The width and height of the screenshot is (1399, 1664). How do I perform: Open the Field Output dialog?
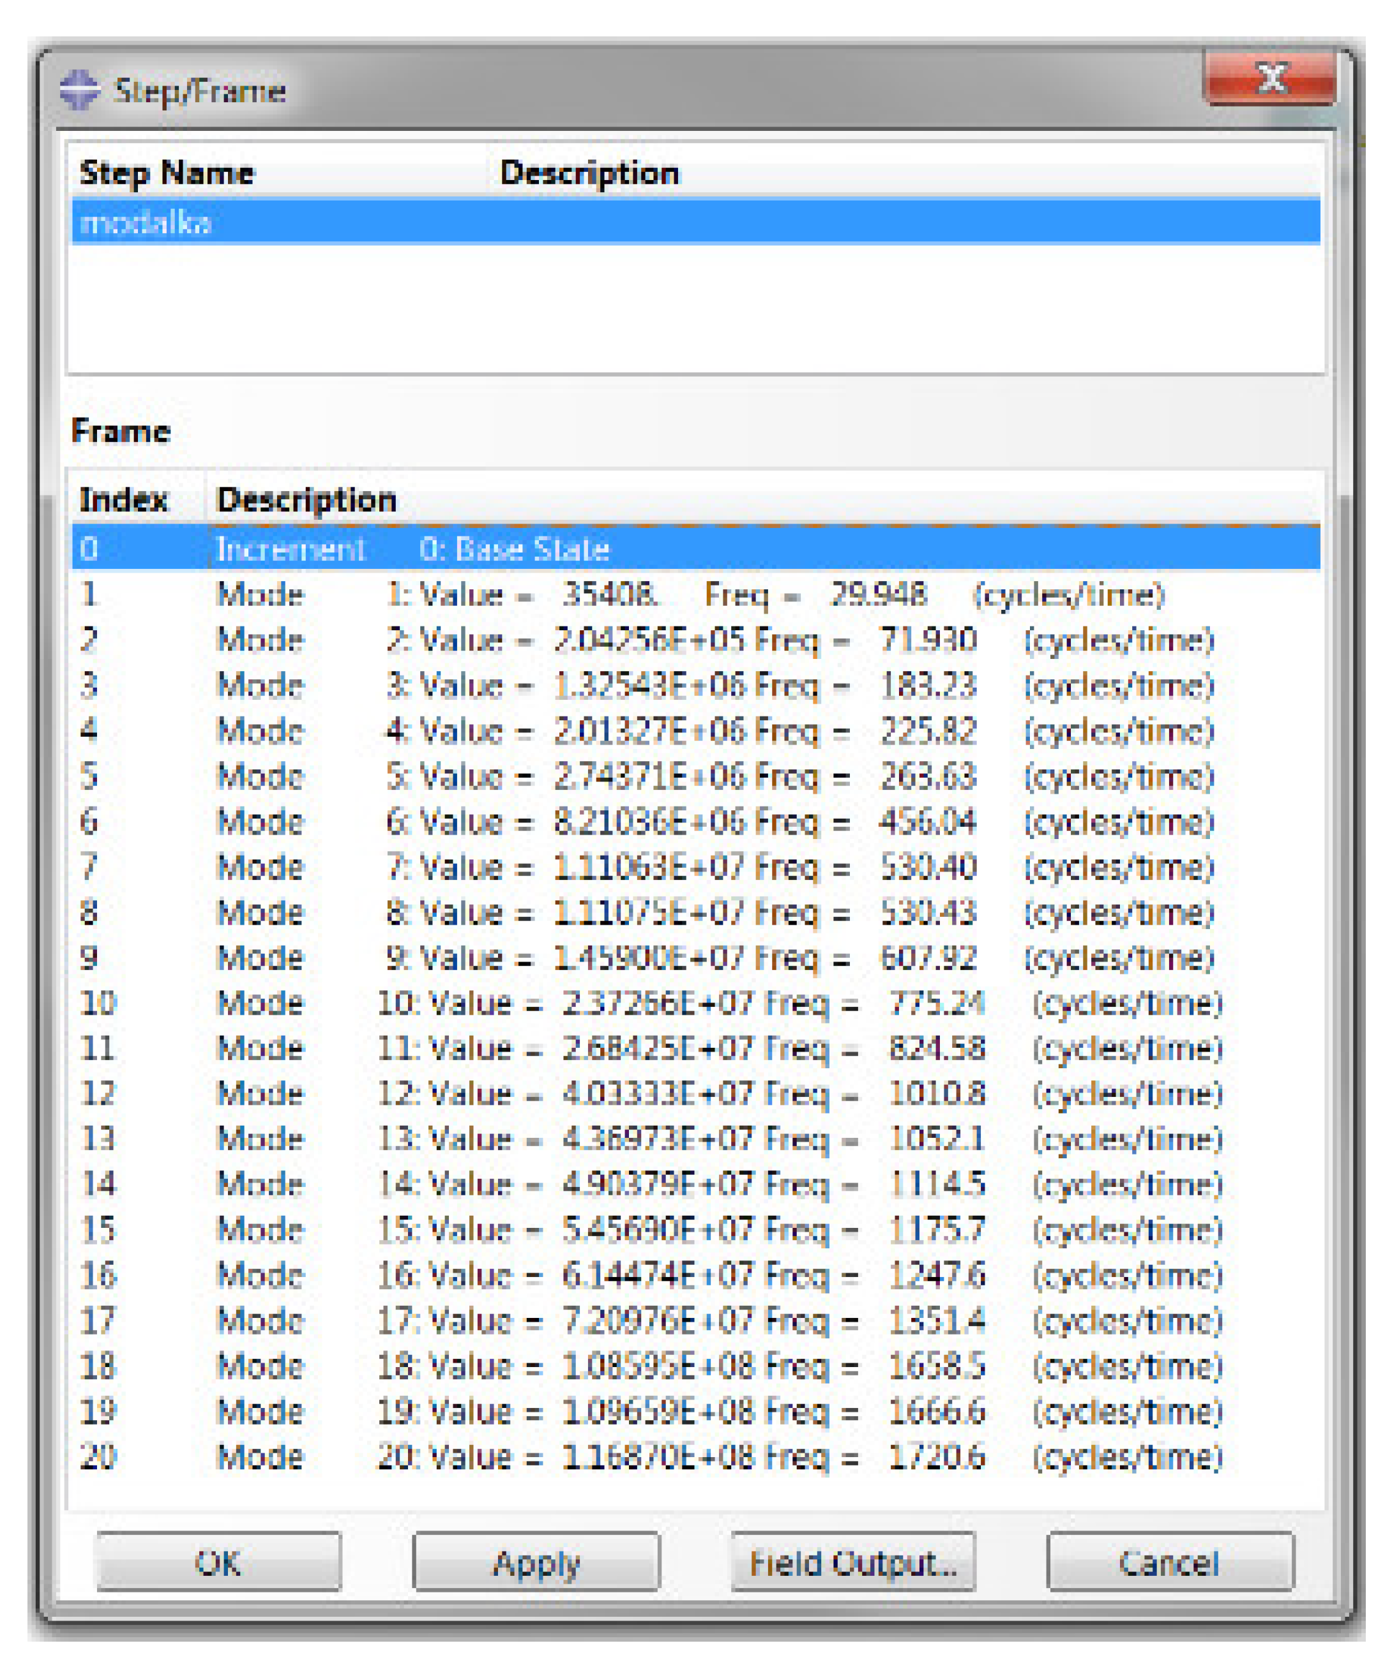(852, 1562)
